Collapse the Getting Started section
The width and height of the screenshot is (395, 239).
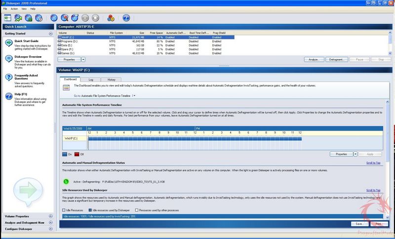click(50, 34)
